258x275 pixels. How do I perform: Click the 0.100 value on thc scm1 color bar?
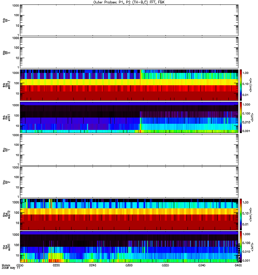point(246,243)
